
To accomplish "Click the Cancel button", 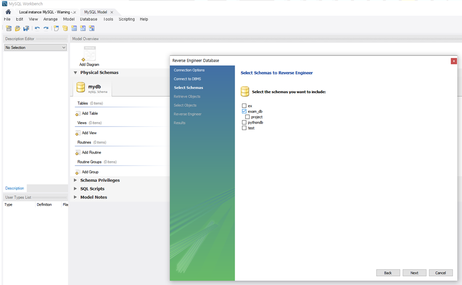I will coord(440,273).
